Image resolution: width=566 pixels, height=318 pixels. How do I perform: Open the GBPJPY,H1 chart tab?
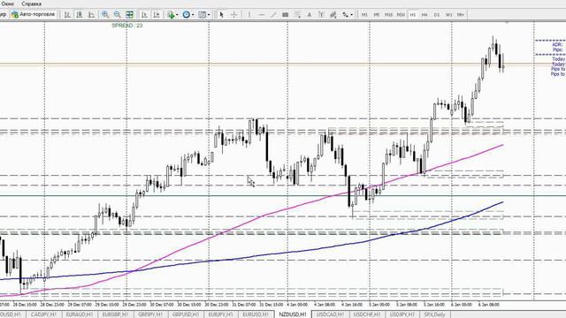(150, 314)
